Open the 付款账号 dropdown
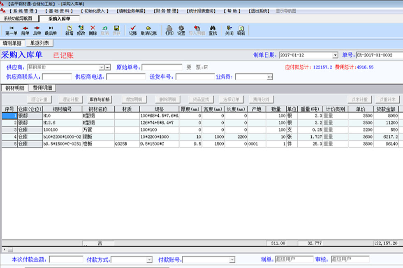 pos(232,260)
